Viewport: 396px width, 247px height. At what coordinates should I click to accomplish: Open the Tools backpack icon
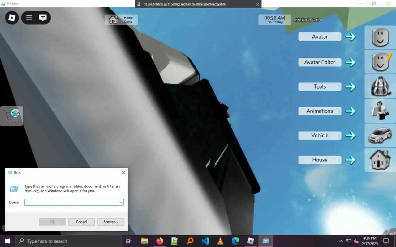tap(380, 86)
